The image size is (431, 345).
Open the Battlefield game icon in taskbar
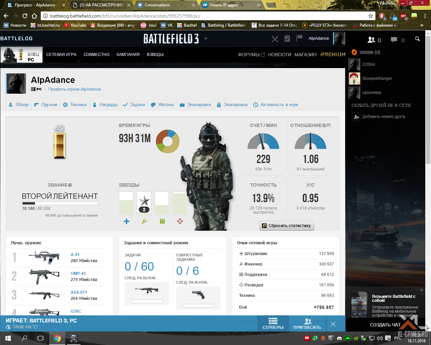click(74, 338)
